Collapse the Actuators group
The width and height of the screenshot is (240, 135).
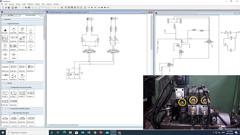6,62
